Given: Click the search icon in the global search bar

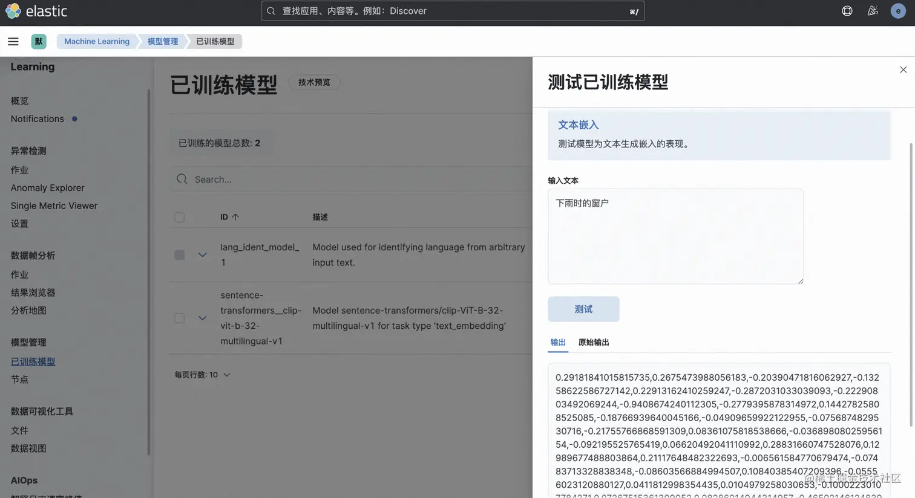Looking at the screenshot, I should click(270, 10).
